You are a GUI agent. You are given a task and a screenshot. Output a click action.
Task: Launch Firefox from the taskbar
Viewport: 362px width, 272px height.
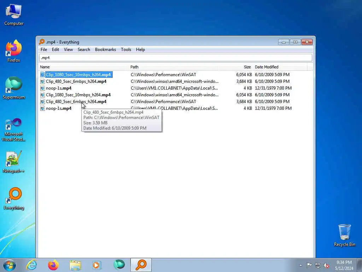point(53,265)
